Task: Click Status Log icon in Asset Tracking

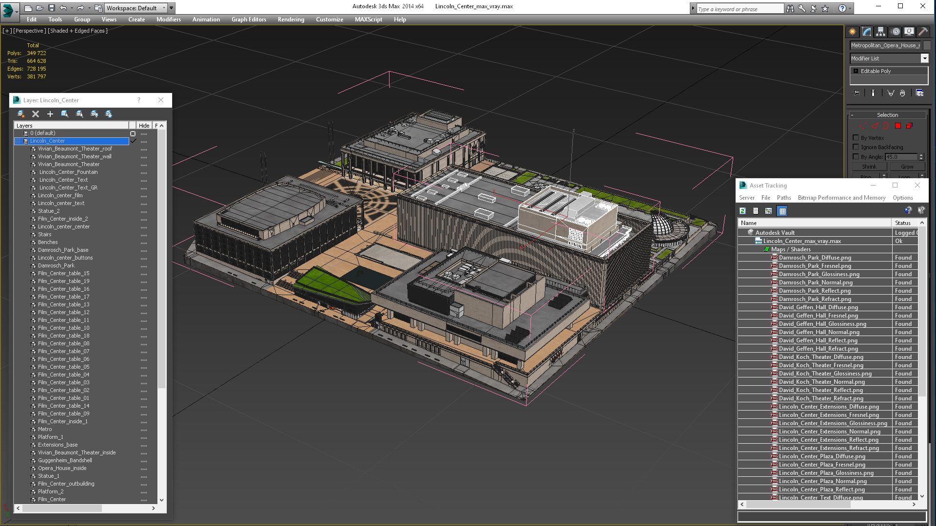Action: pos(756,211)
